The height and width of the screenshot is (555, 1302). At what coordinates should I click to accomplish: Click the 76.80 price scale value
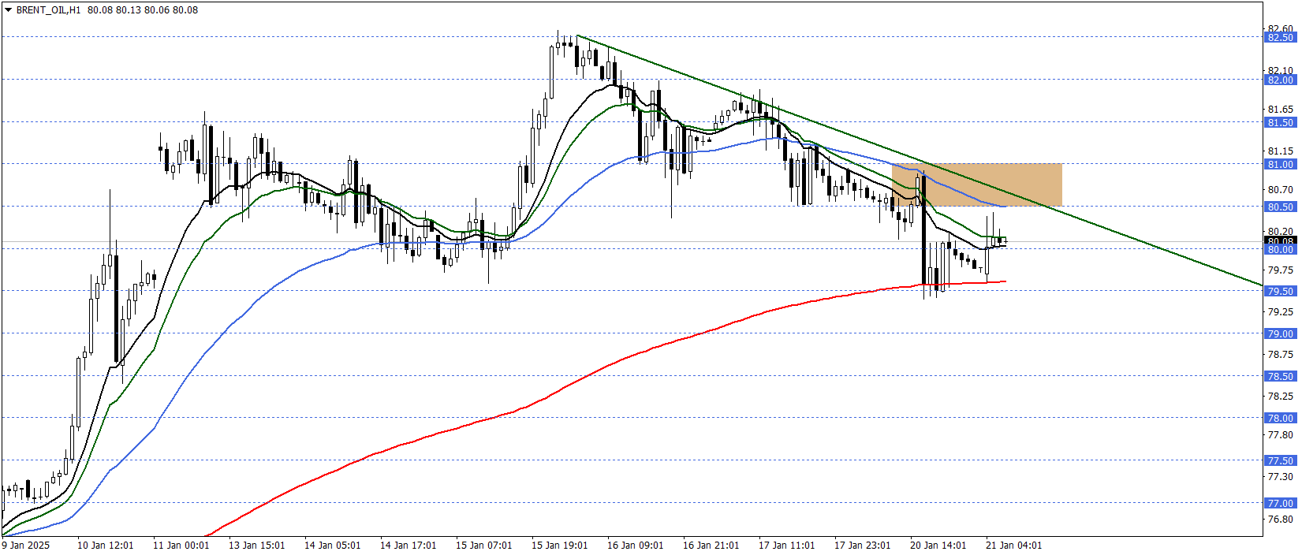pos(1280,519)
